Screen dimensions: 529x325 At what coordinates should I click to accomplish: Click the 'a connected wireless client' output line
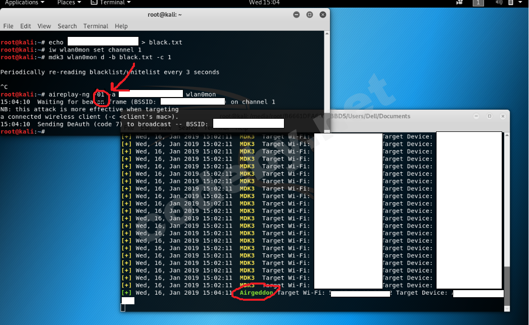(89, 116)
